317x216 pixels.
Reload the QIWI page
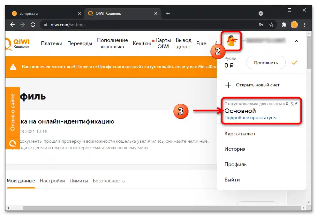[x=33, y=25]
